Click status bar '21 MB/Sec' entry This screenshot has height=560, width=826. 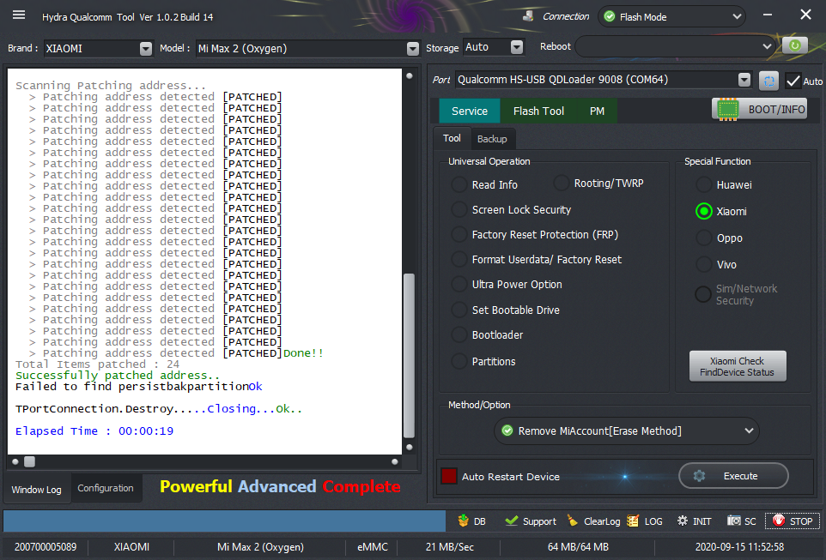point(449,547)
